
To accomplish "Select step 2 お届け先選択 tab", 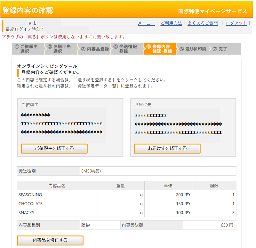I will (x=61, y=49).
